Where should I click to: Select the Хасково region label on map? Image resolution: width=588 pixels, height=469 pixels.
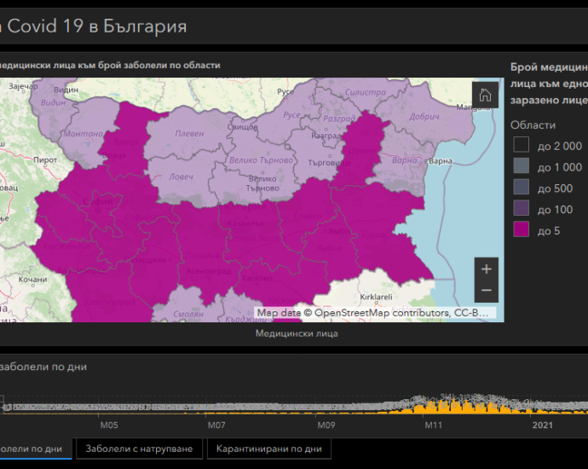[x=284, y=300]
